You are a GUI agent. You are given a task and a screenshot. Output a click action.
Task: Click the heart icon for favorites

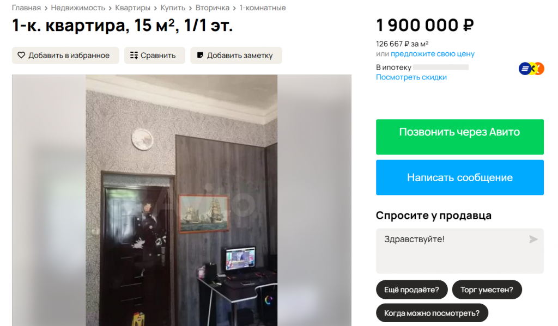click(x=21, y=55)
